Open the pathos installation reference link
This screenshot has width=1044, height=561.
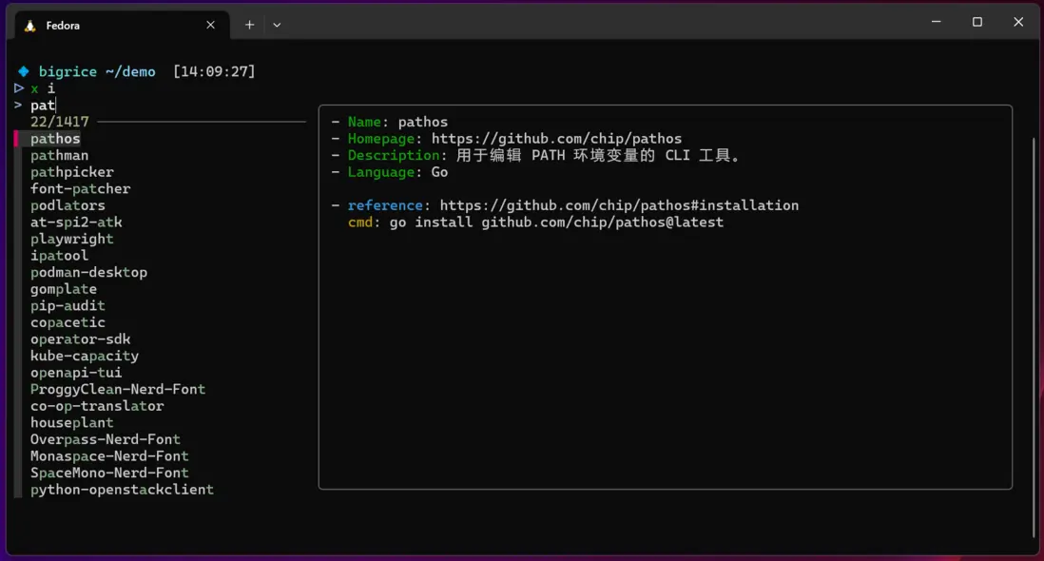pyautogui.click(x=618, y=205)
